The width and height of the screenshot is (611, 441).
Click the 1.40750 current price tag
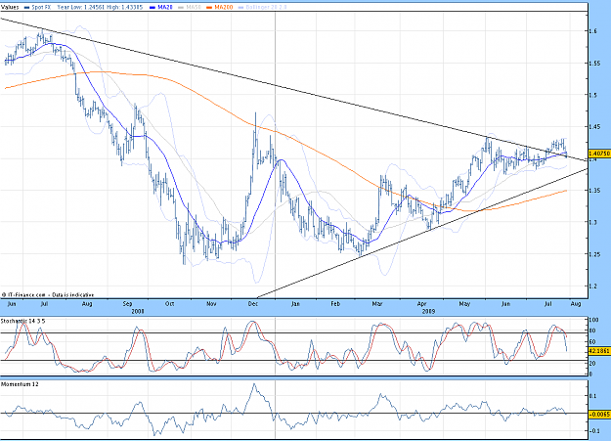tap(599, 154)
